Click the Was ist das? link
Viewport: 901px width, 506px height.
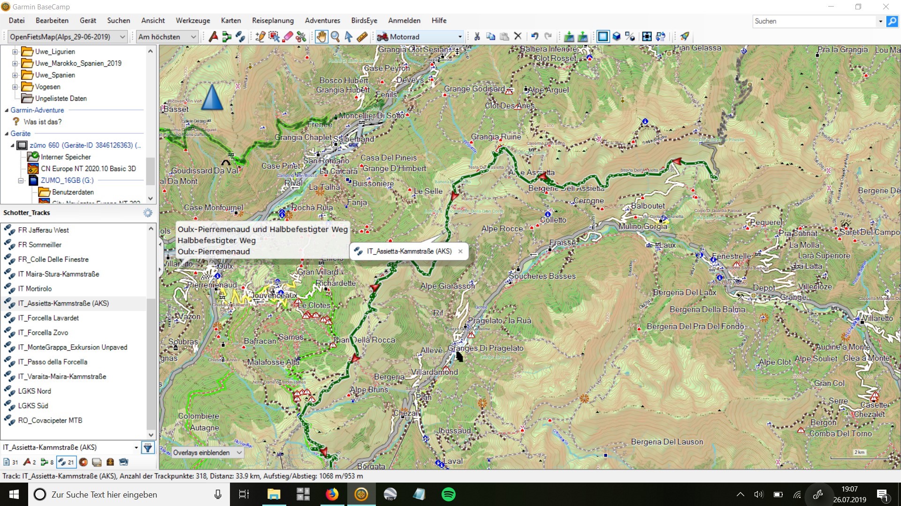pyautogui.click(x=43, y=122)
